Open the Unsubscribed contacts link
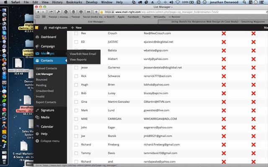 (x=45, y=91)
